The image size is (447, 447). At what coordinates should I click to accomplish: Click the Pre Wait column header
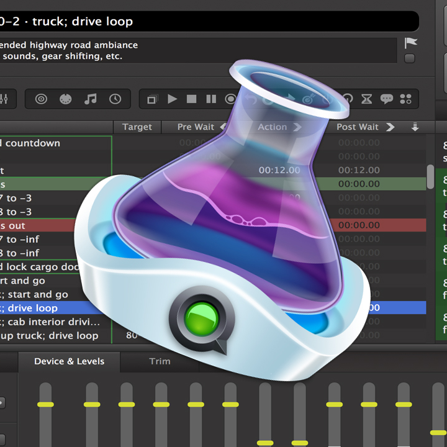(x=196, y=127)
